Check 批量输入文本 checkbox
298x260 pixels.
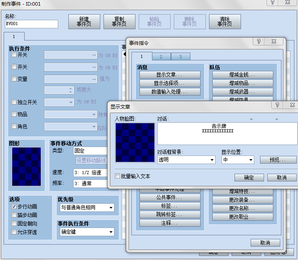117,176
